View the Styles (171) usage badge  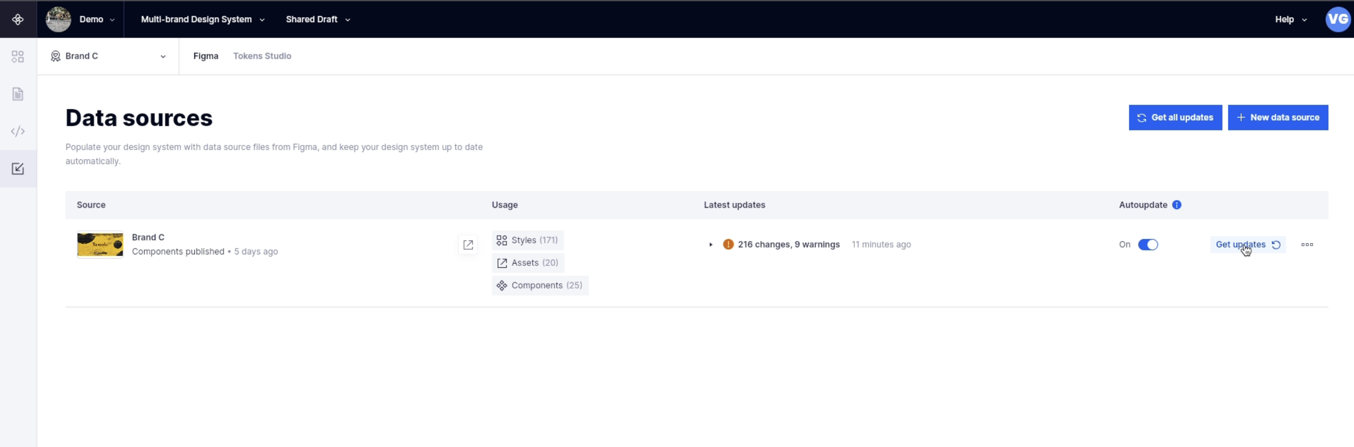coord(528,240)
